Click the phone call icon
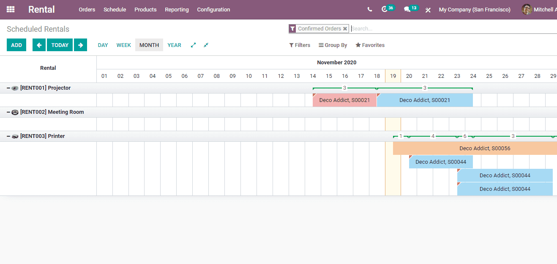Image resolution: width=557 pixels, height=264 pixels. click(x=370, y=9)
